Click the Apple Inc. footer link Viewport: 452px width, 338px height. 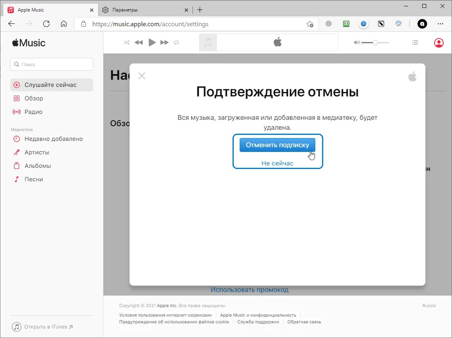click(167, 306)
